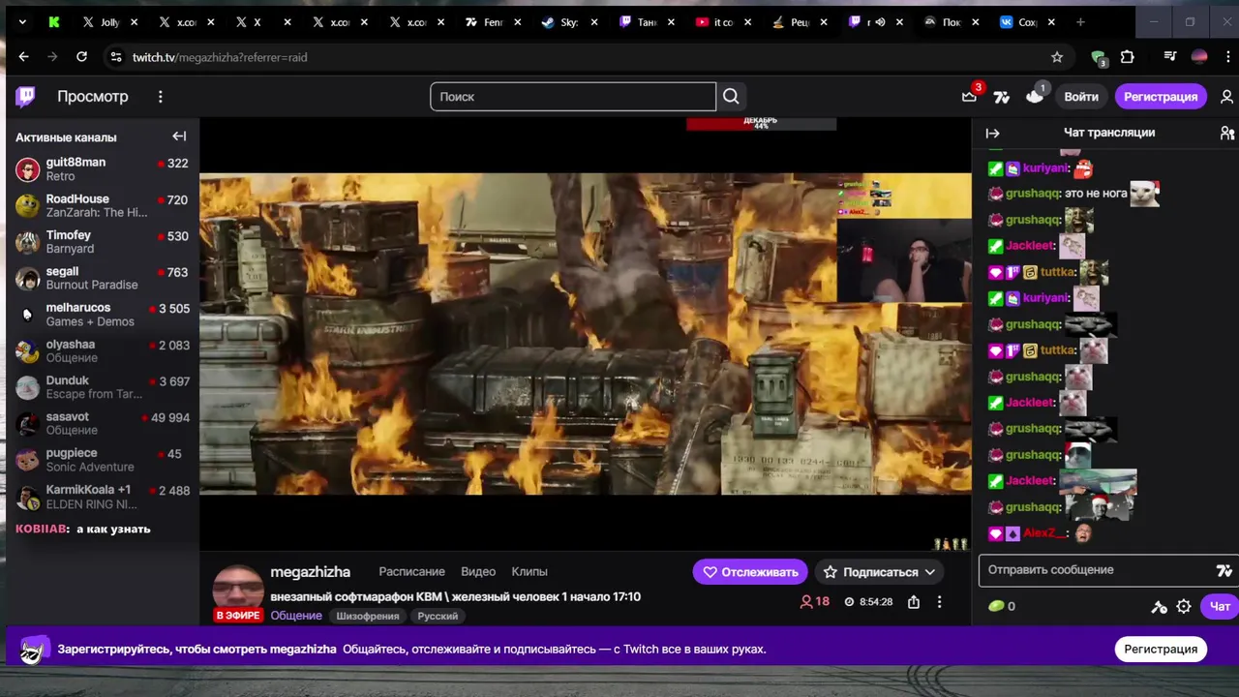Viewport: 1239px width, 697px height.
Task: Click the address bar URL
Action: click(x=220, y=57)
